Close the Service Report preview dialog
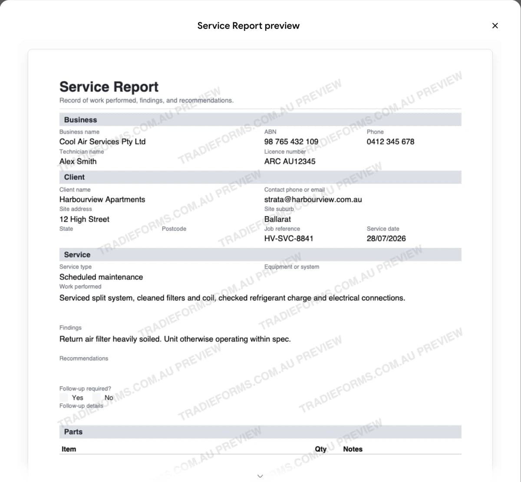521x482 pixels. coord(495,26)
